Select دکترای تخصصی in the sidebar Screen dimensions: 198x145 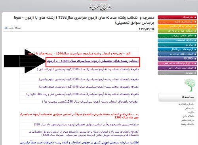177,40
